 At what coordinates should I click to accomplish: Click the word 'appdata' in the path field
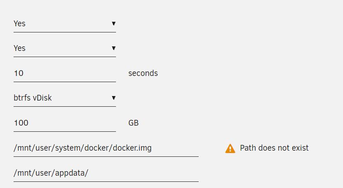[70, 173]
